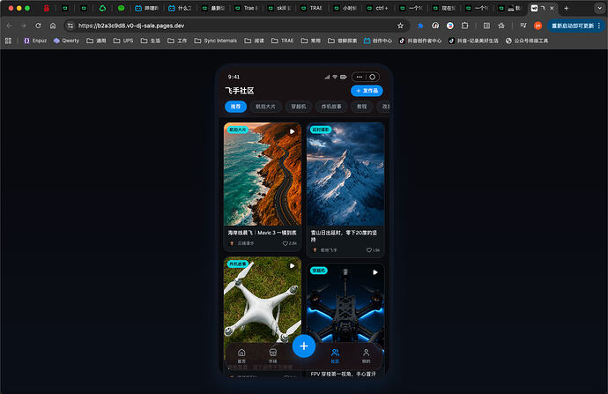Image resolution: width=608 pixels, height=394 pixels.
Task: Open a new browser tab with plus
Action: (566, 8)
